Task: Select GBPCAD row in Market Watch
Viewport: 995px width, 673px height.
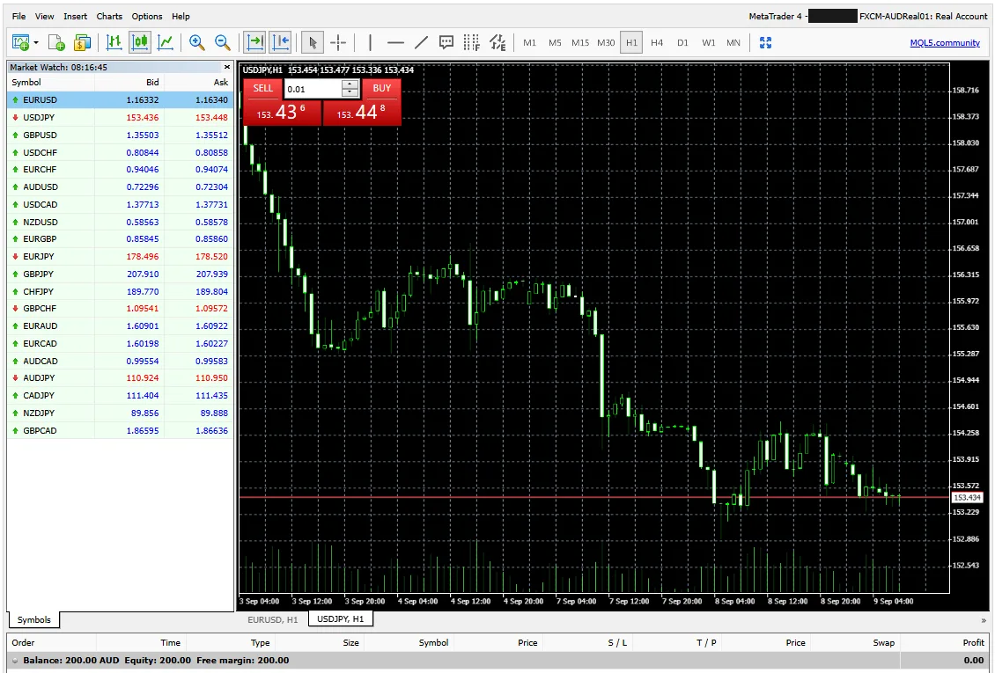Action: [x=120, y=430]
